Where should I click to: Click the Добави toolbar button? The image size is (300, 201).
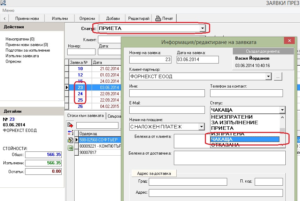[113, 18]
